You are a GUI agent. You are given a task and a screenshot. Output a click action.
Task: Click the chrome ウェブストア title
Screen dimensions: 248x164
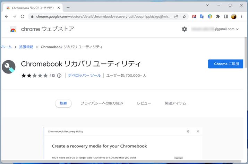click(48, 29)
